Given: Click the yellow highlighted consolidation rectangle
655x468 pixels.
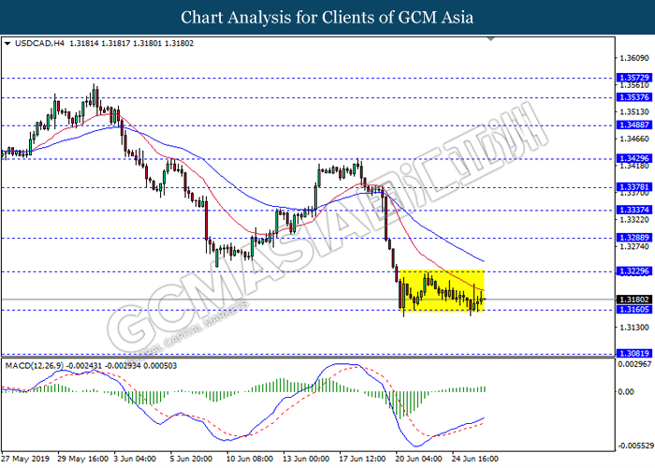Looking at the screenshot, I should tap(442, 290).
